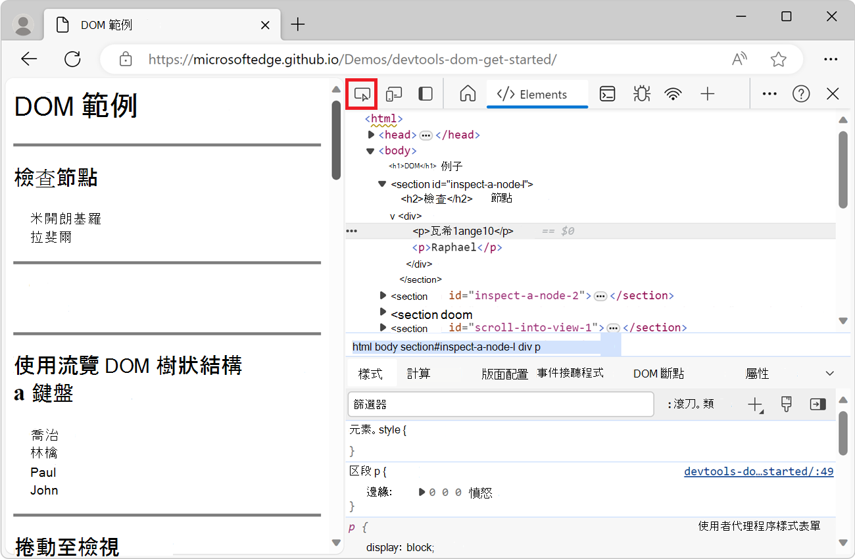Expand collapsed head contents ellipsis
The width and height of the screenshot is (855, 559).
coord(426,135)
